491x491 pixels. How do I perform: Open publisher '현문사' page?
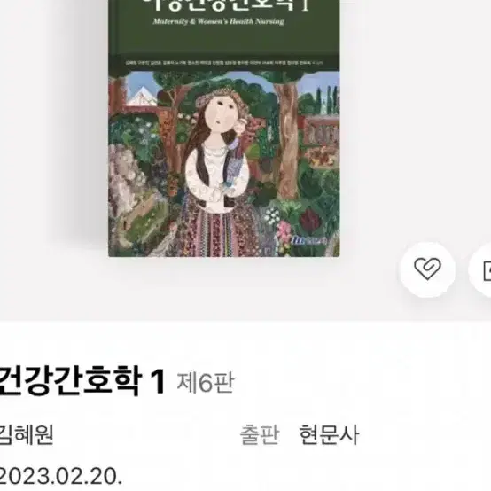tap(329, 434)
